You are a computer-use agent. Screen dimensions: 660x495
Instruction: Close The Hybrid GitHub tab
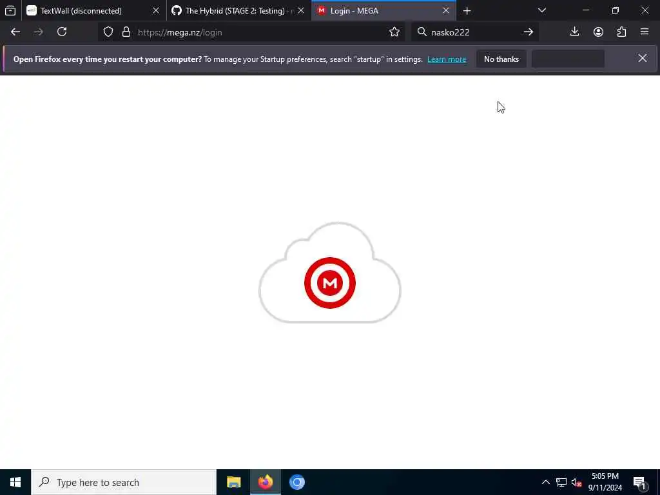tap(301, 10)
